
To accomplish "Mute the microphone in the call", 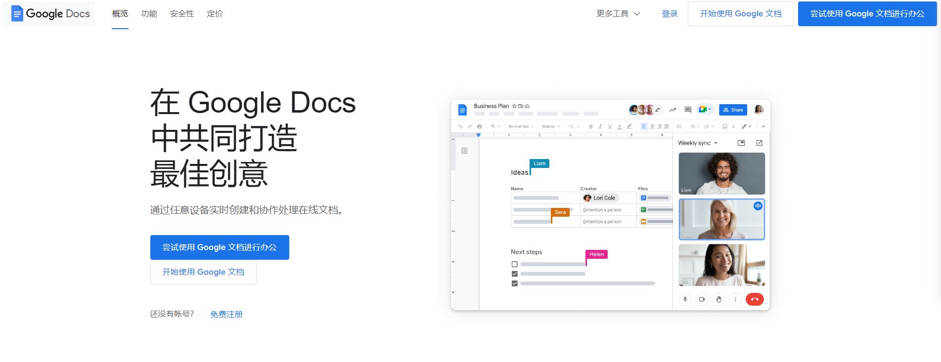I will click(685, 299).
